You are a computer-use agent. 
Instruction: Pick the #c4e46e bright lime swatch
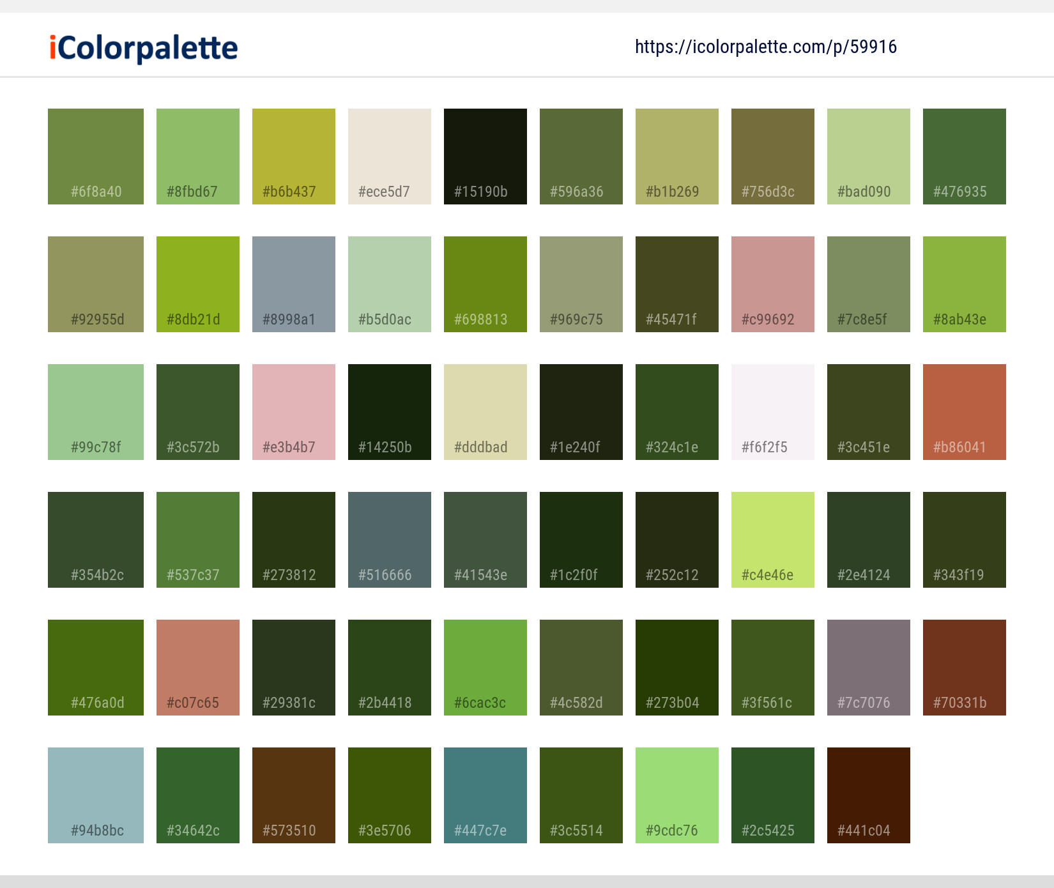pos(773,540)
